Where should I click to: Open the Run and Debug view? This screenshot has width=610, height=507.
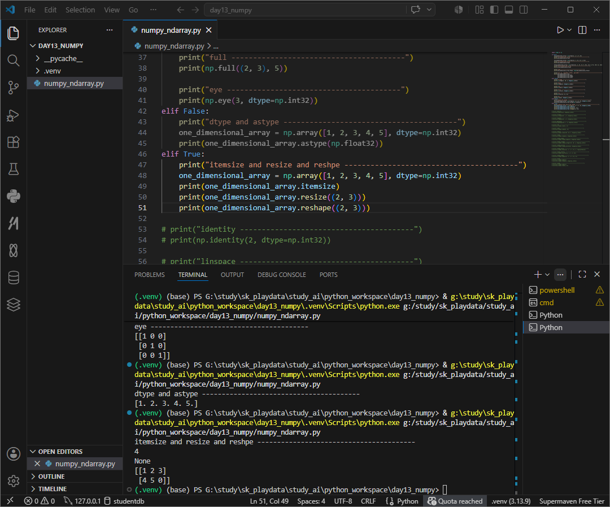[13, 115]
